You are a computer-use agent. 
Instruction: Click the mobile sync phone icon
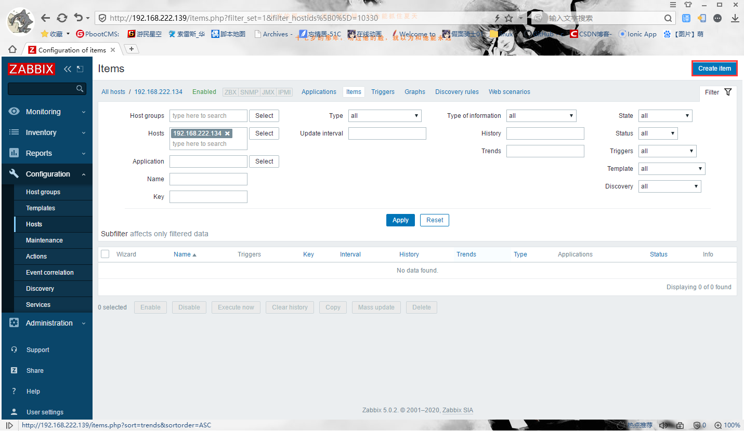click(x=702, y=18)
